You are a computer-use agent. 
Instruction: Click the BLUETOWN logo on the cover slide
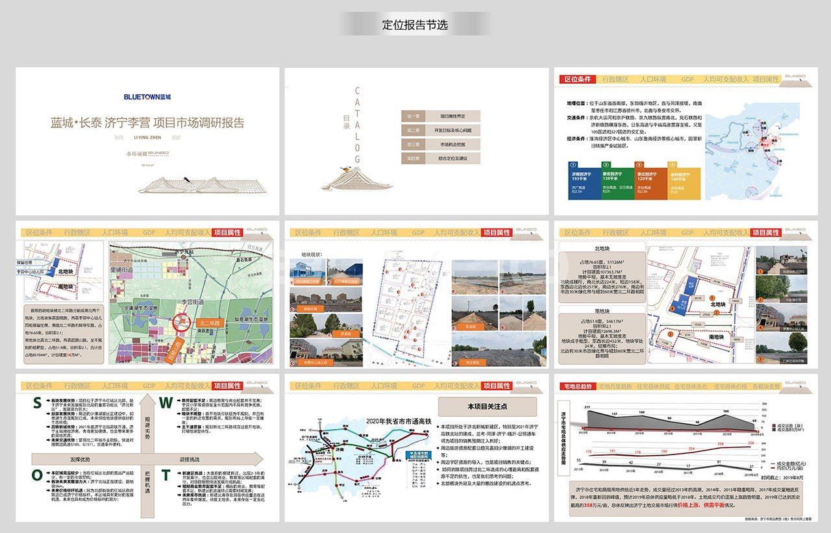tap(147, 97)
